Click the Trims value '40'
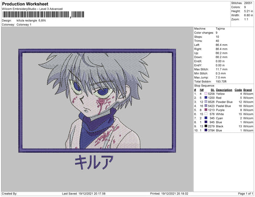This screenshot has height=197, width=255. tap(217, 41)
